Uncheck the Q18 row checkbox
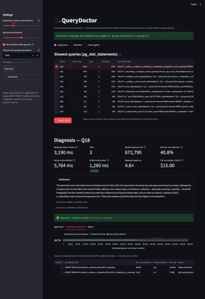 coord(57,67)
